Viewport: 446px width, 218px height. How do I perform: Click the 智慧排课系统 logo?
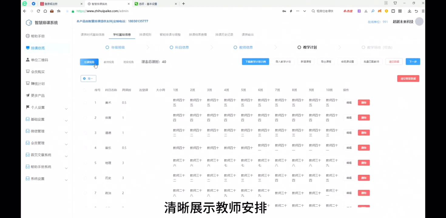[42, 22]
